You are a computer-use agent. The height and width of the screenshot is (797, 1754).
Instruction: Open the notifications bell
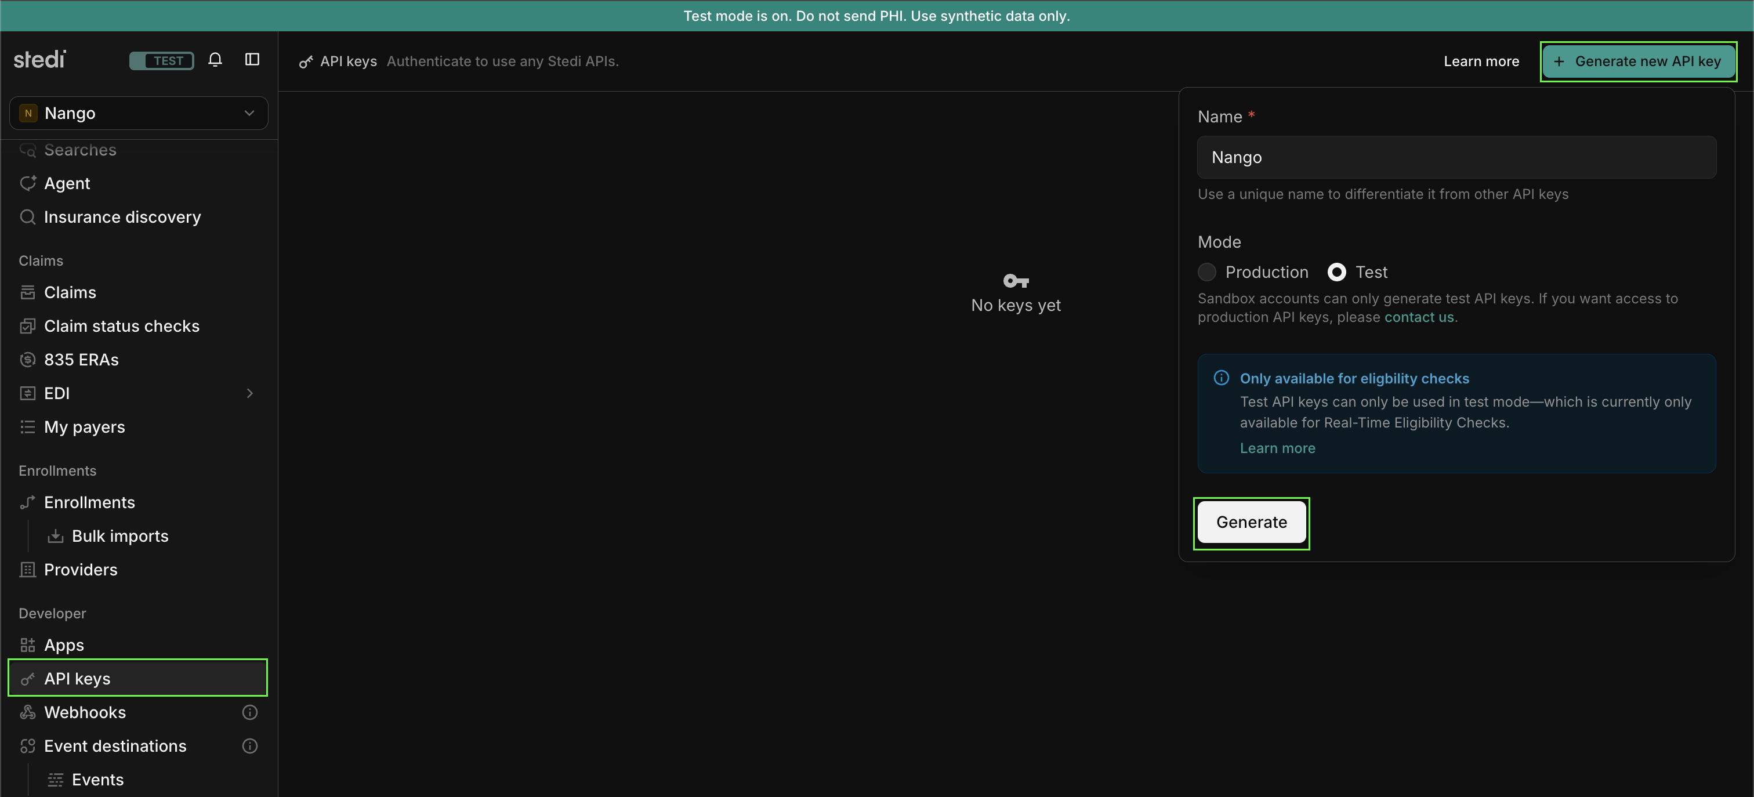click(215, 60)
